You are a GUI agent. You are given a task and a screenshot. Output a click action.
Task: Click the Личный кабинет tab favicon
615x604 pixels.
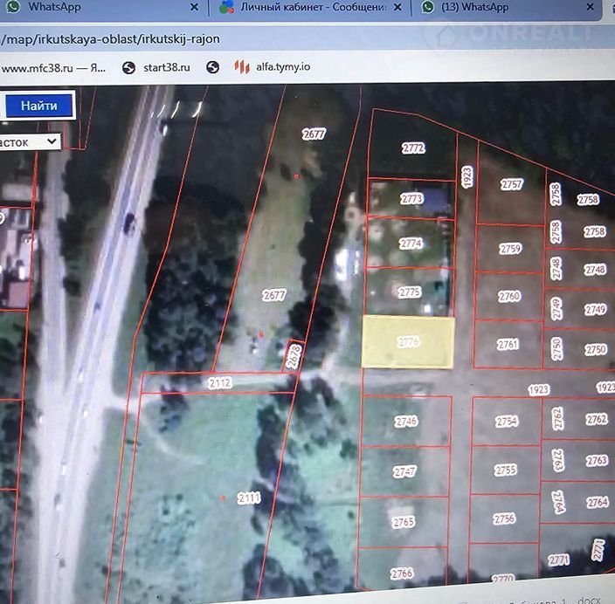click(226, 7)
